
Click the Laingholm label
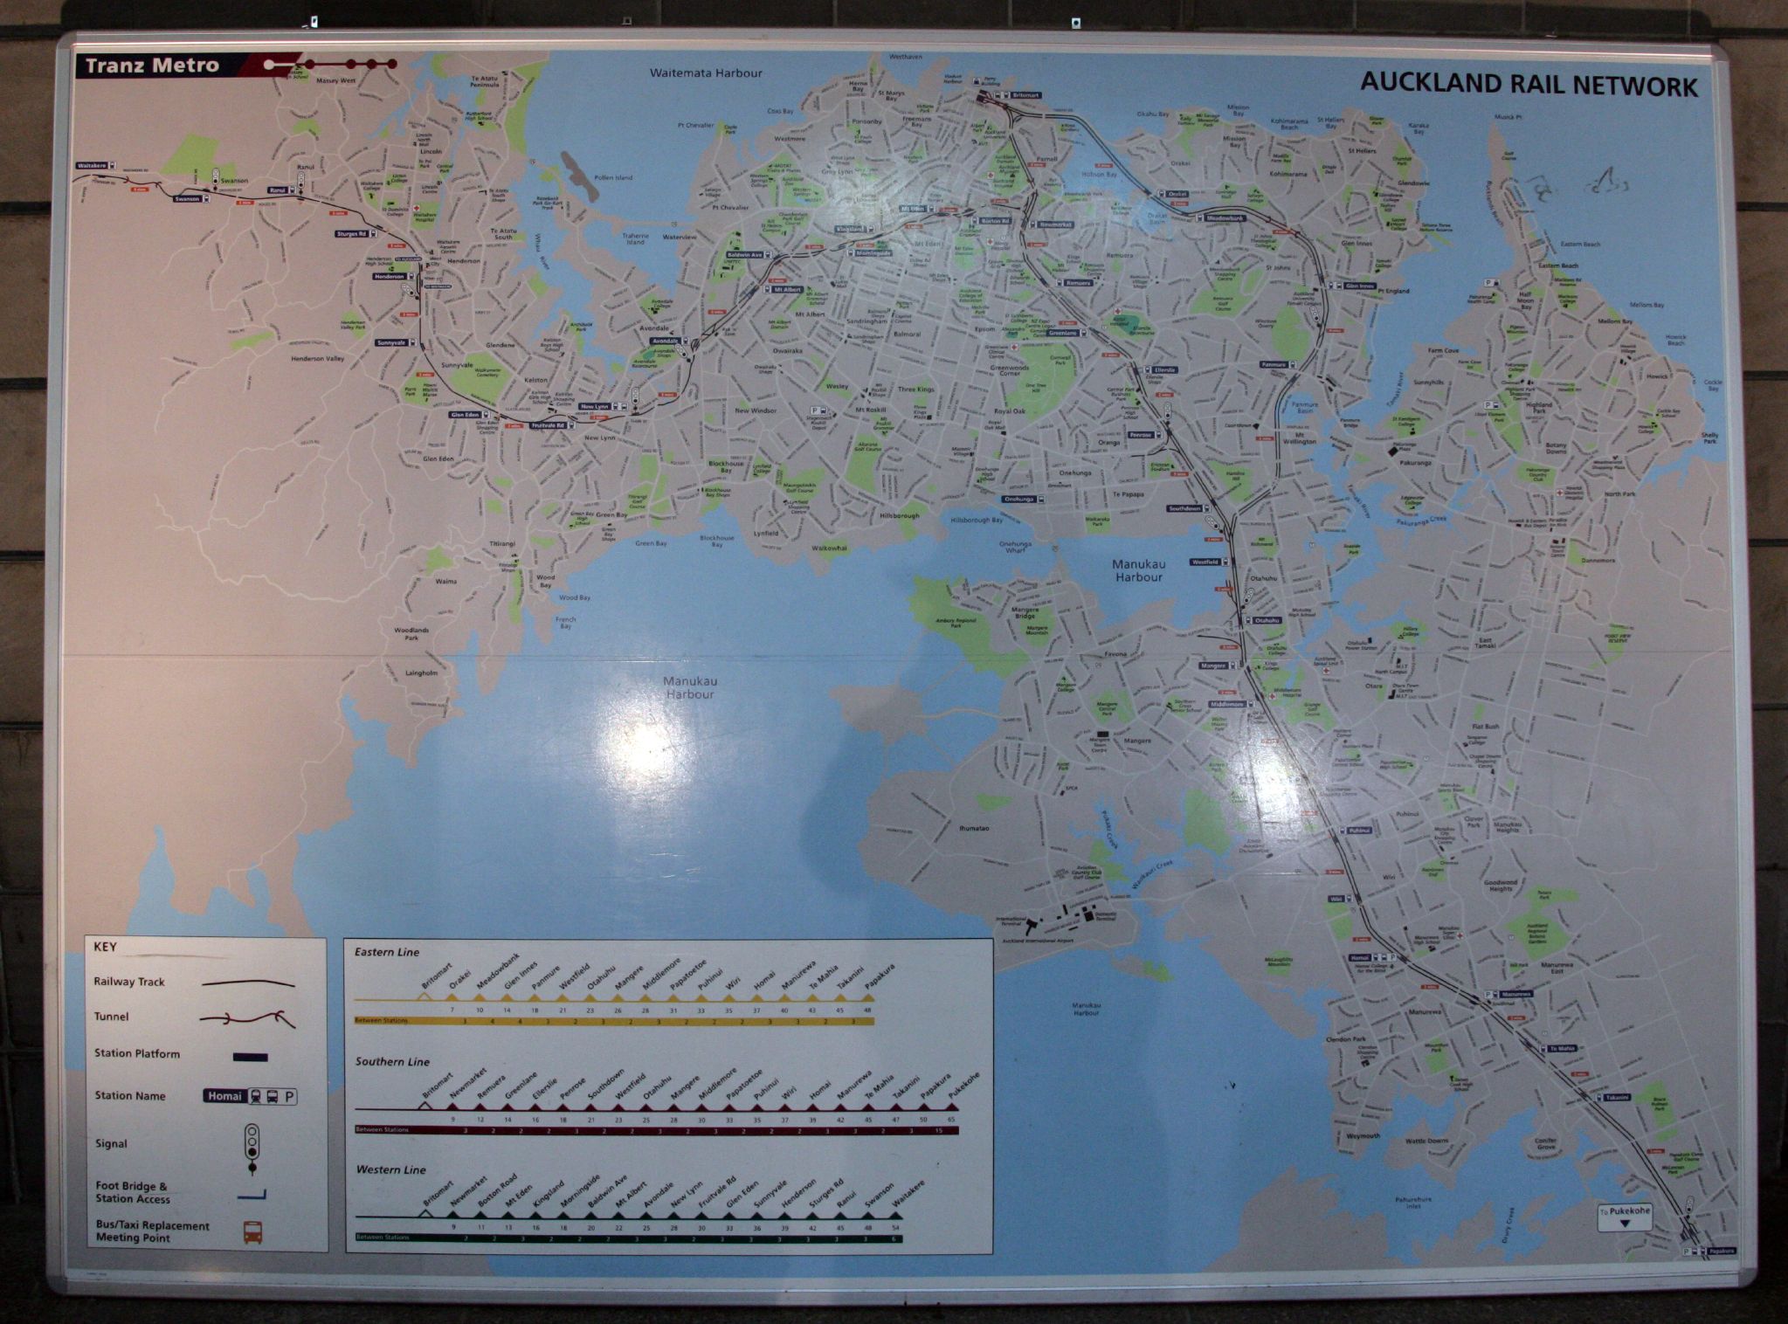point(421,672)
